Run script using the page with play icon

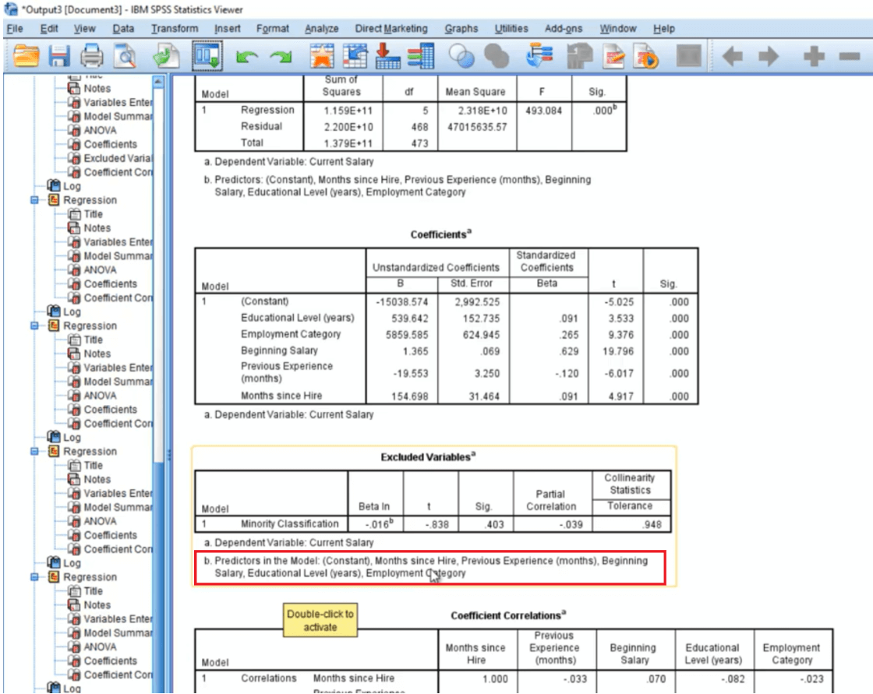[646, 56]
